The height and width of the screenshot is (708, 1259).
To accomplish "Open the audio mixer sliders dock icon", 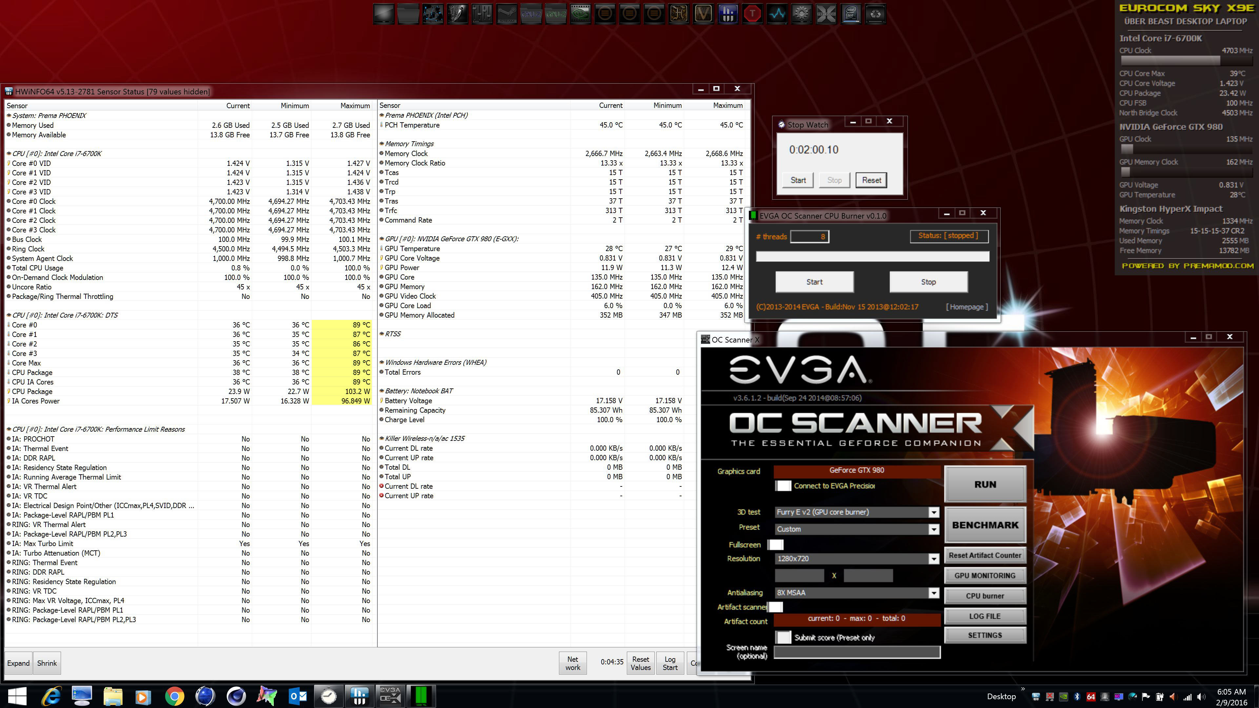I will click(482, 14).
